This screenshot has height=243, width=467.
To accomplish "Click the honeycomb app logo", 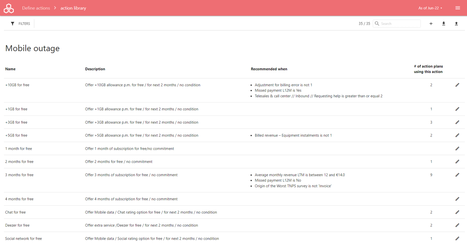I will [8, 8].
